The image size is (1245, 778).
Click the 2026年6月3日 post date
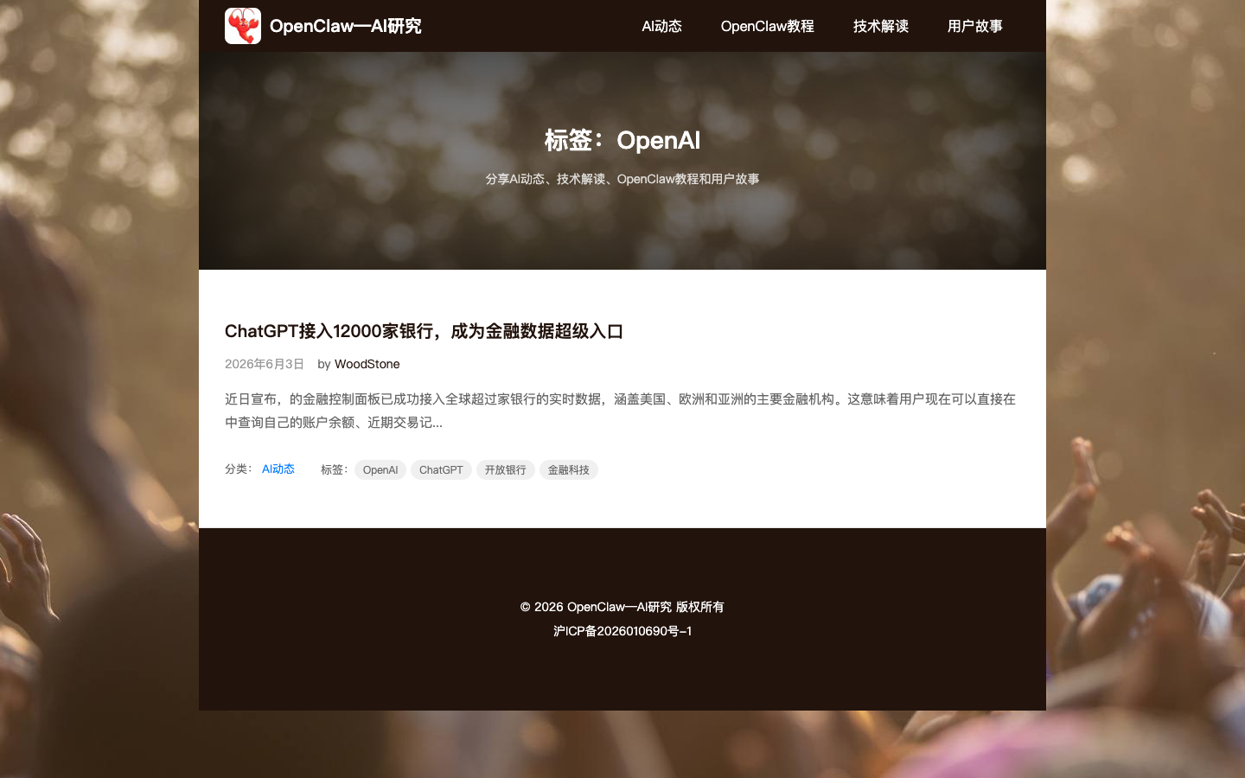265,364
